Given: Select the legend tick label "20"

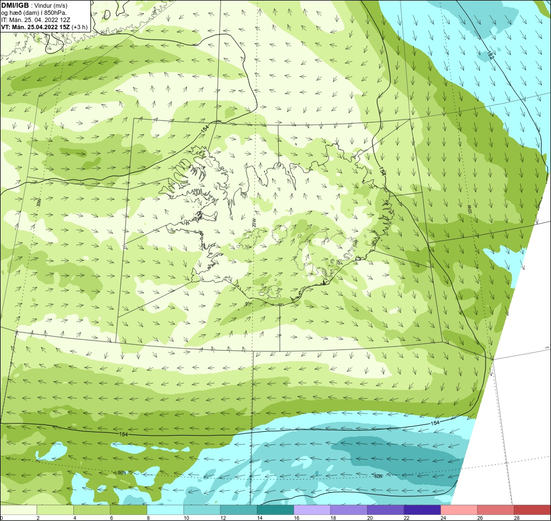Looking at the screenshot, I should [370, 518].
